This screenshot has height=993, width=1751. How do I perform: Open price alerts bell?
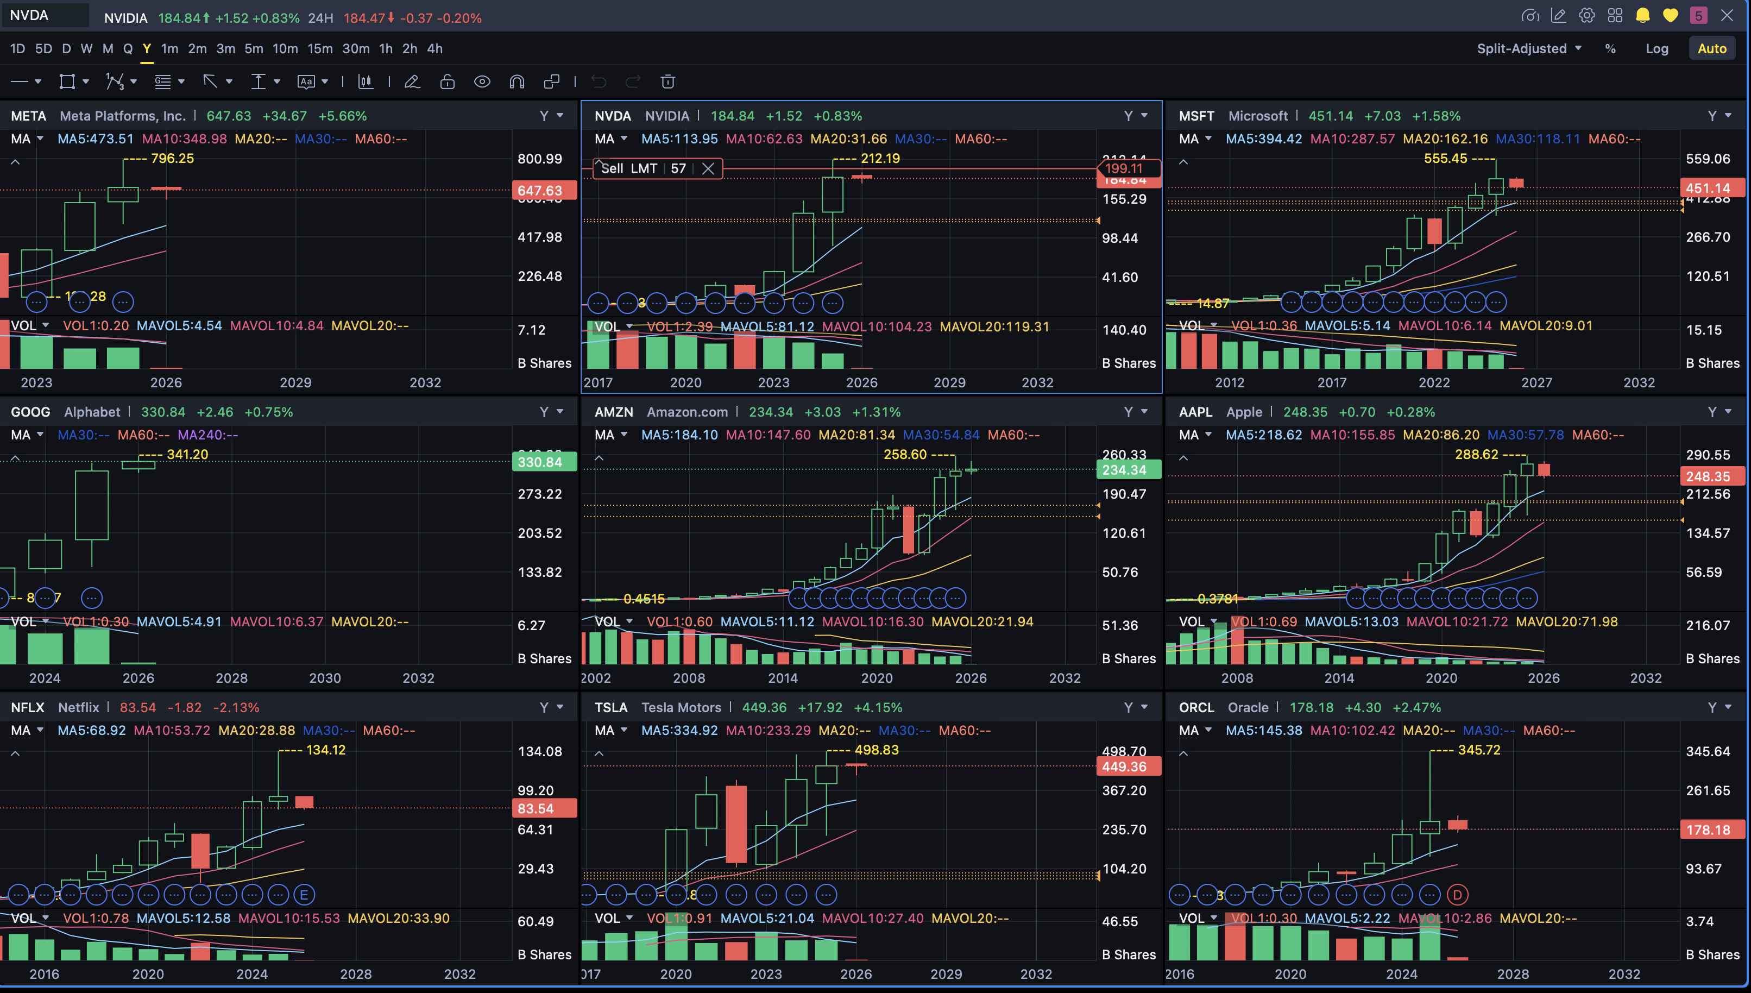[1642, 15]
